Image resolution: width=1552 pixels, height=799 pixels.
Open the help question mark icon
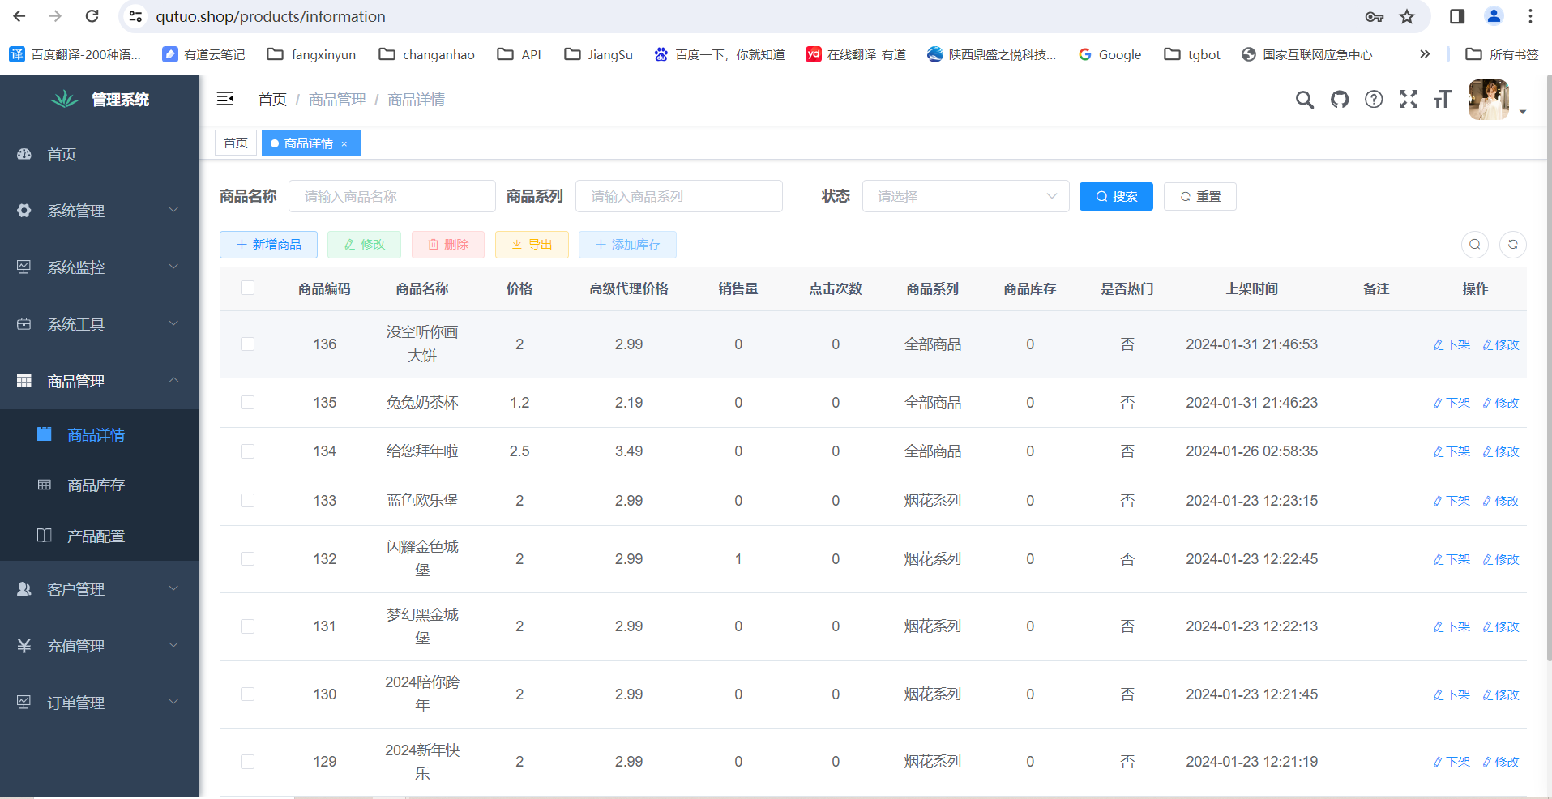point(1374,100)
